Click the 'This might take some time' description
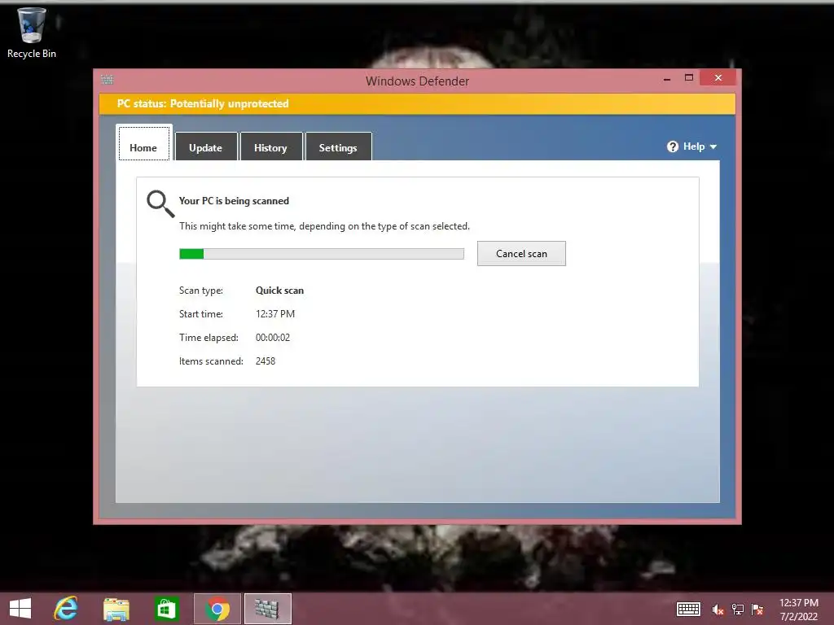Image resolution: width=834 pixels, height=625 pixels. click(x=324, y=226)
